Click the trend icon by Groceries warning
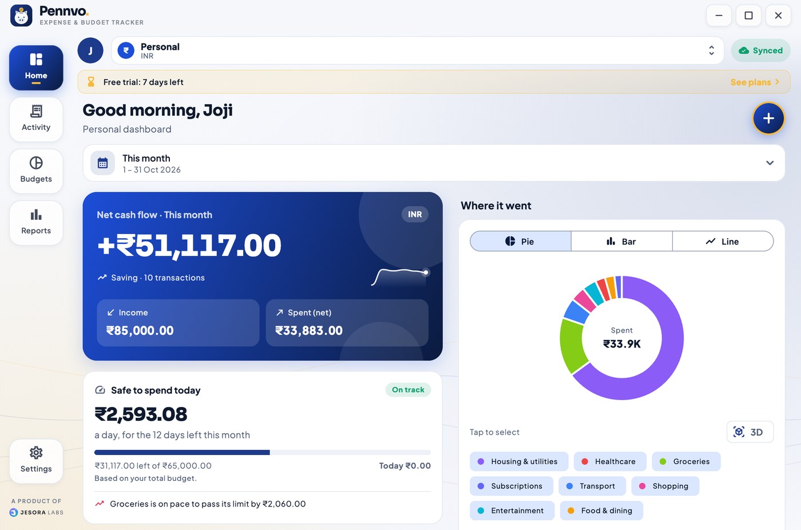 (100, 504)
